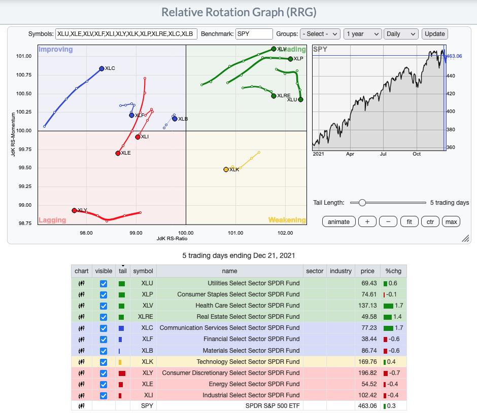
Task: Toggle visibility checkbox for XLF
Action: 104,340
